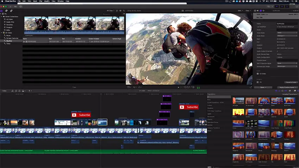Open the Trim menu
This screenshot has width=299, height=168.
click(x=29, y=1)
